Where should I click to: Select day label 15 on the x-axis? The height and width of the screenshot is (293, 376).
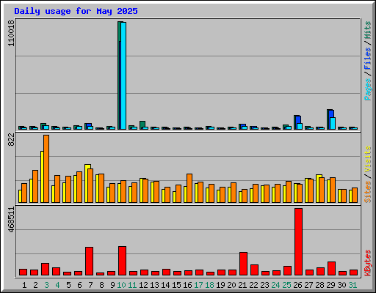pyautogui.click(x=177, y=285)
